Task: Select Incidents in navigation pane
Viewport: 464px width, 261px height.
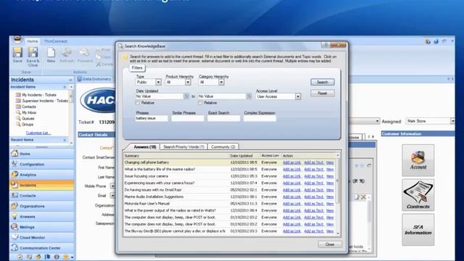Action: [x=42, y=185]
